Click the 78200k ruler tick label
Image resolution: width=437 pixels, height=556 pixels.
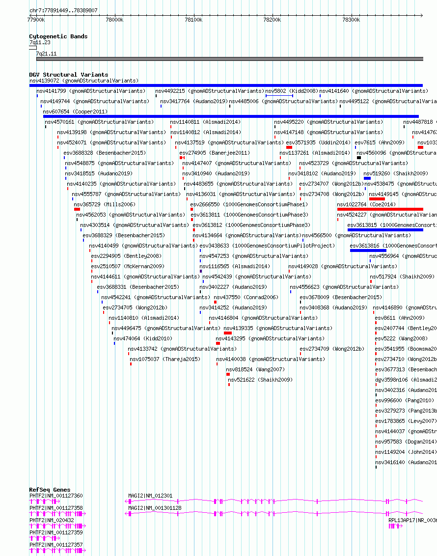pos(272,20)
